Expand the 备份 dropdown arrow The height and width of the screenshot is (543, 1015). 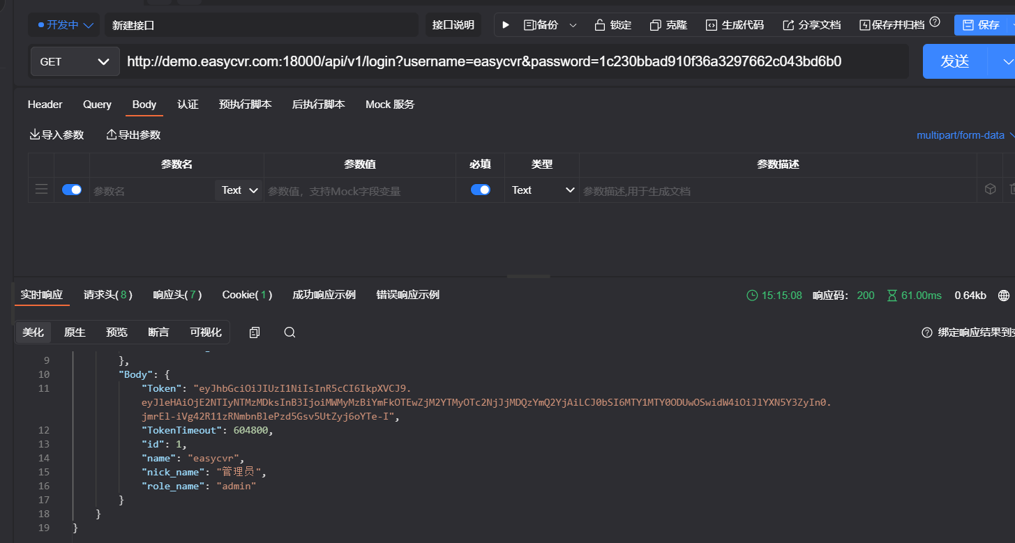[573, 25]
